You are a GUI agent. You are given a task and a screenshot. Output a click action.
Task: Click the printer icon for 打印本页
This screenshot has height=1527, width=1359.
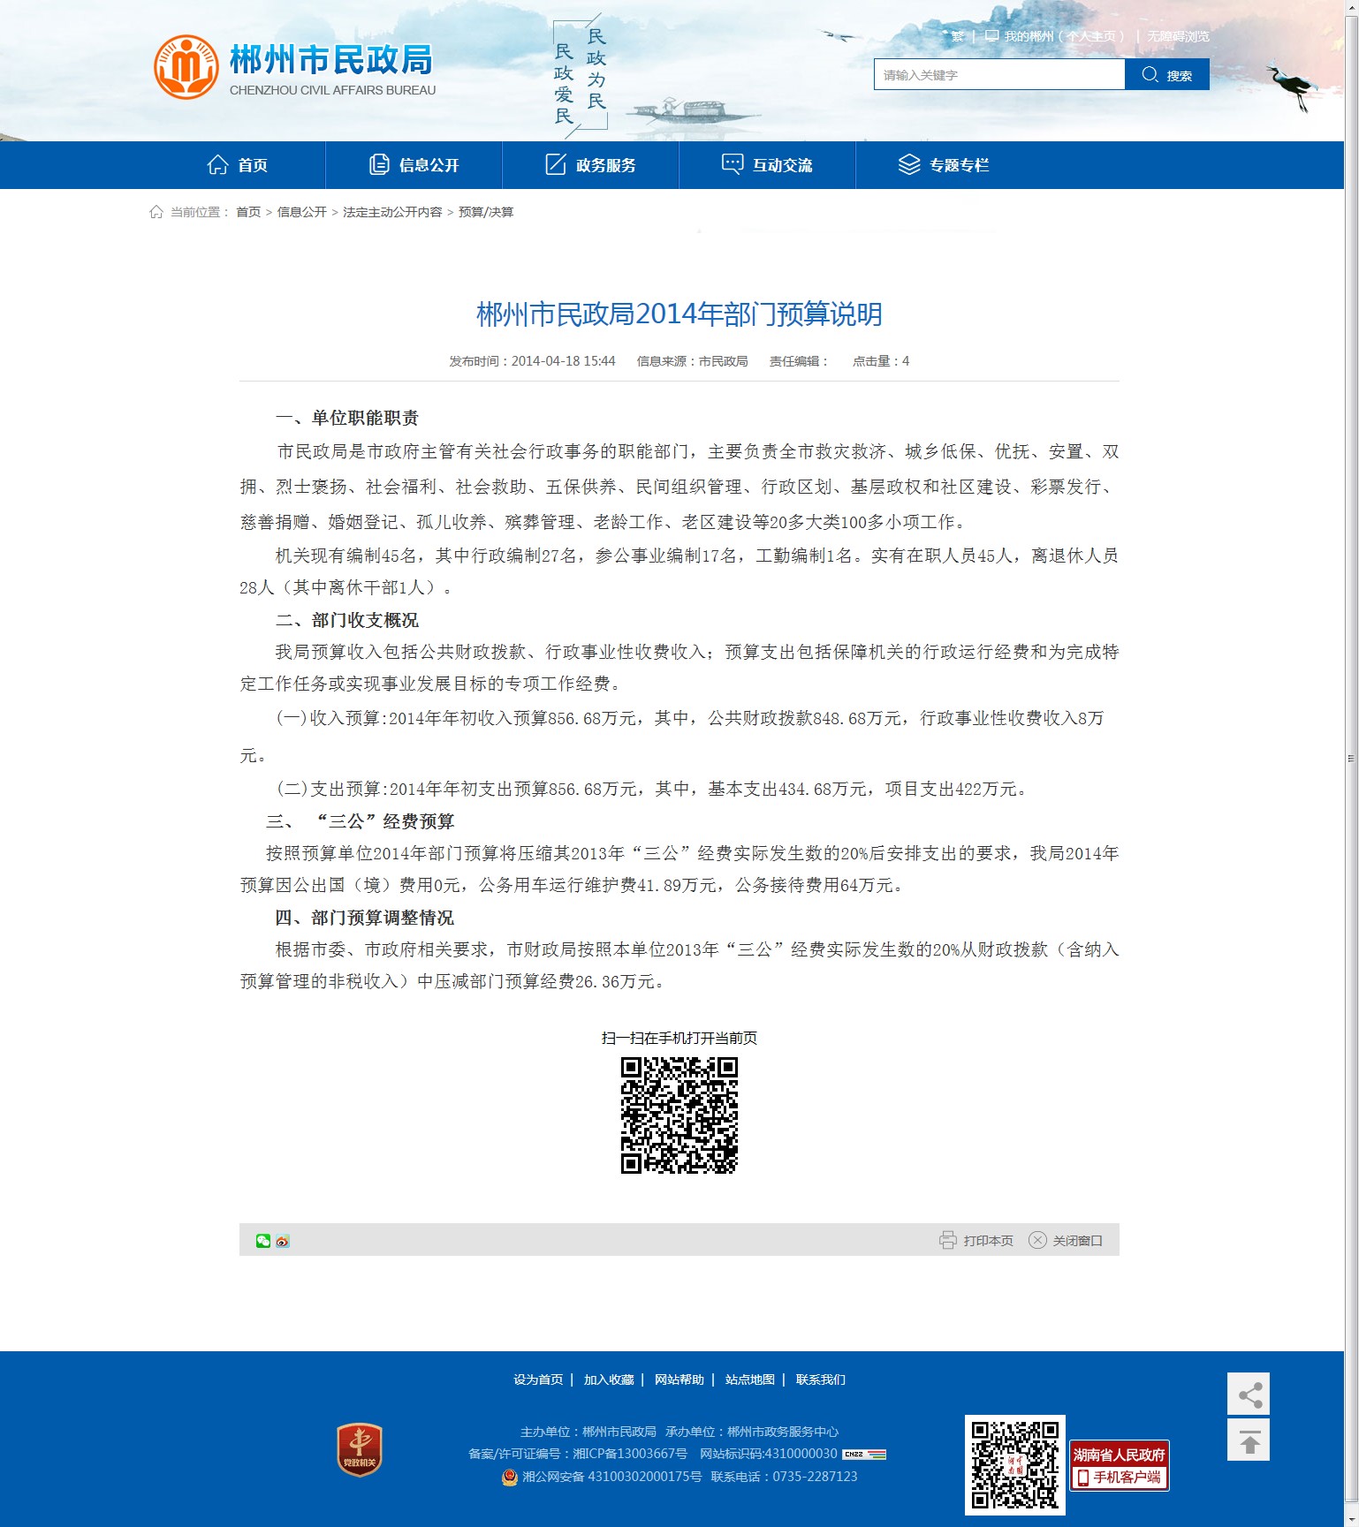pos(947,1240)
